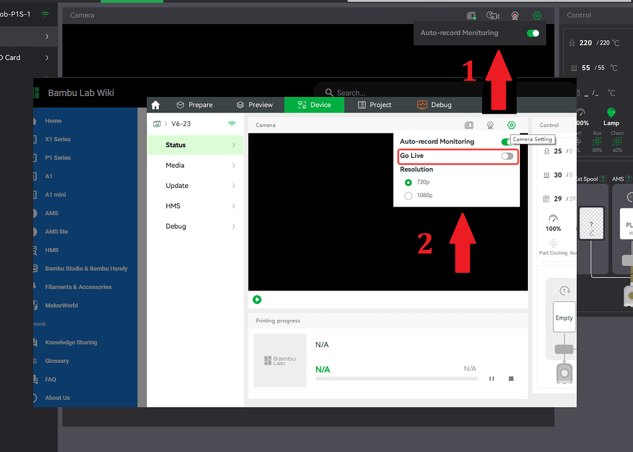The image size is (633, 452).
Task: Toggle the green Lamp bulb in the dark Control panel
Action: [611, 113]
